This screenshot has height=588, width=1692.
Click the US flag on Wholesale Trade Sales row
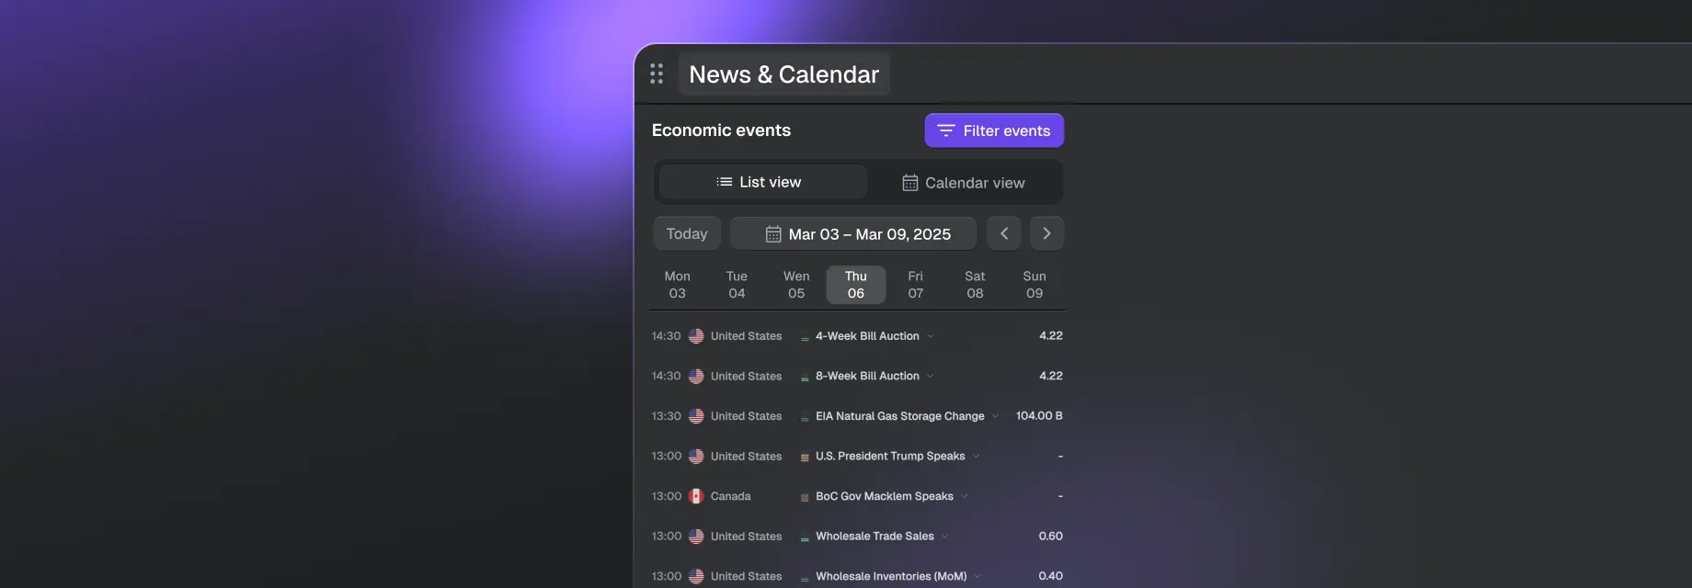696,537
